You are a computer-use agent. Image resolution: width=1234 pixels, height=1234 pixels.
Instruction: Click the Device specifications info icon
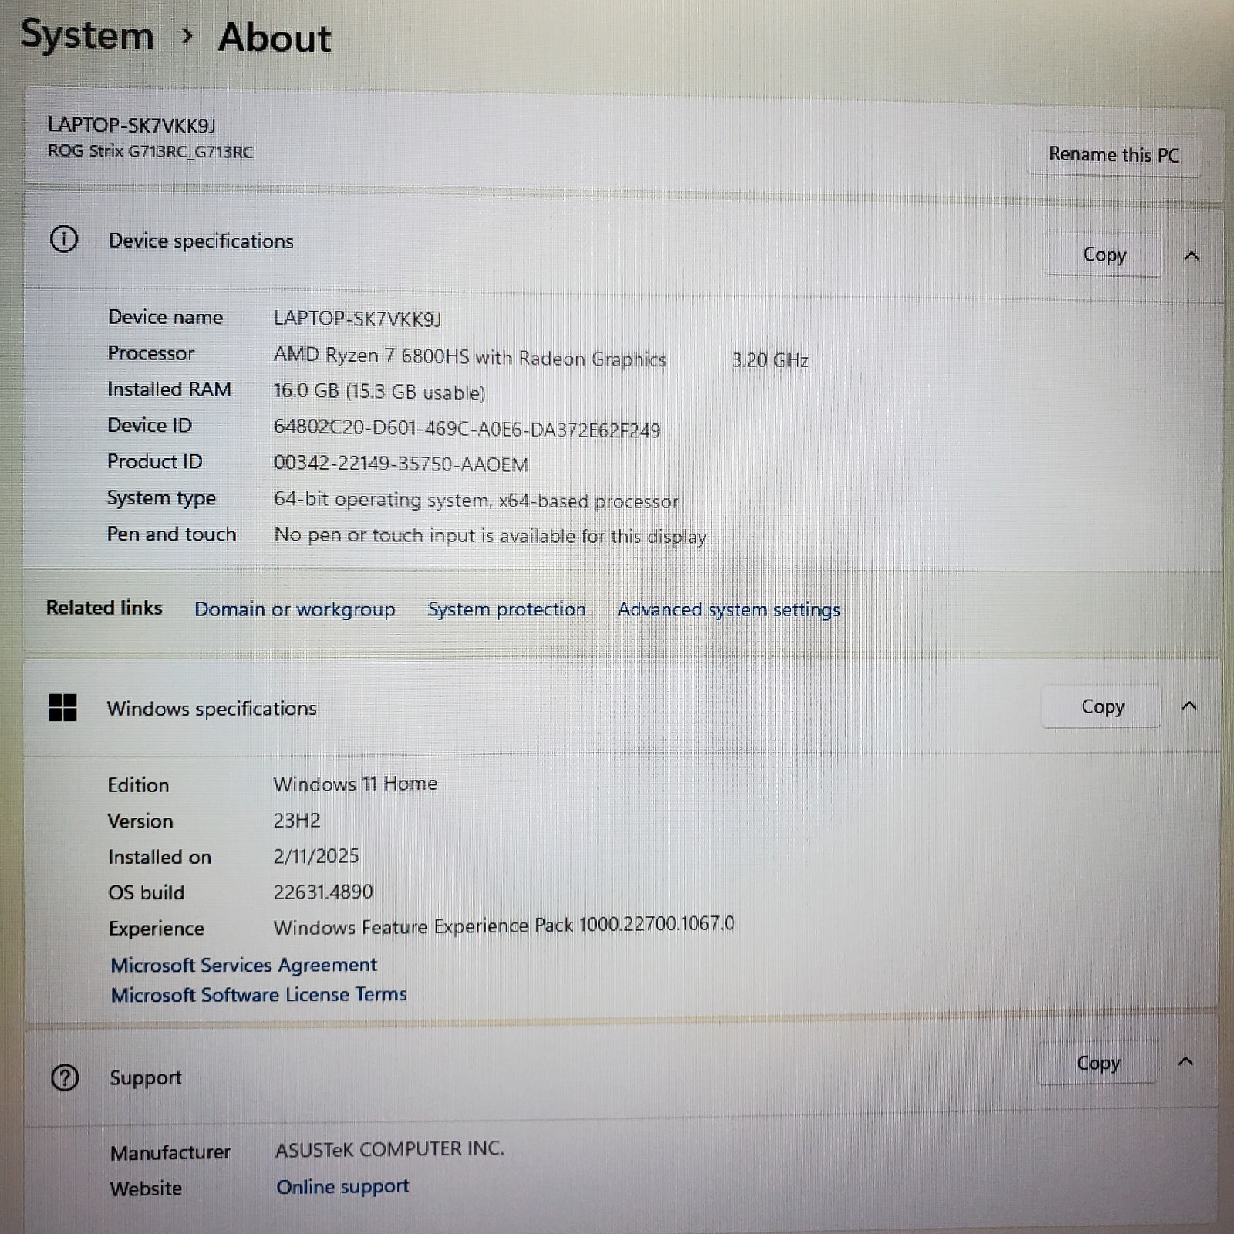63,240
